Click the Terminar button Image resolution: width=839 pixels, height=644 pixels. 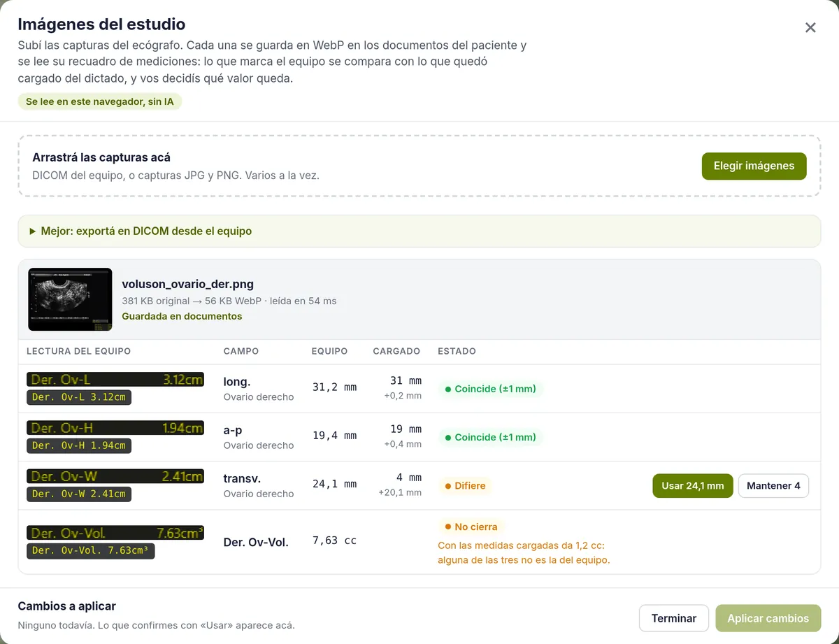tap(674, 618)
